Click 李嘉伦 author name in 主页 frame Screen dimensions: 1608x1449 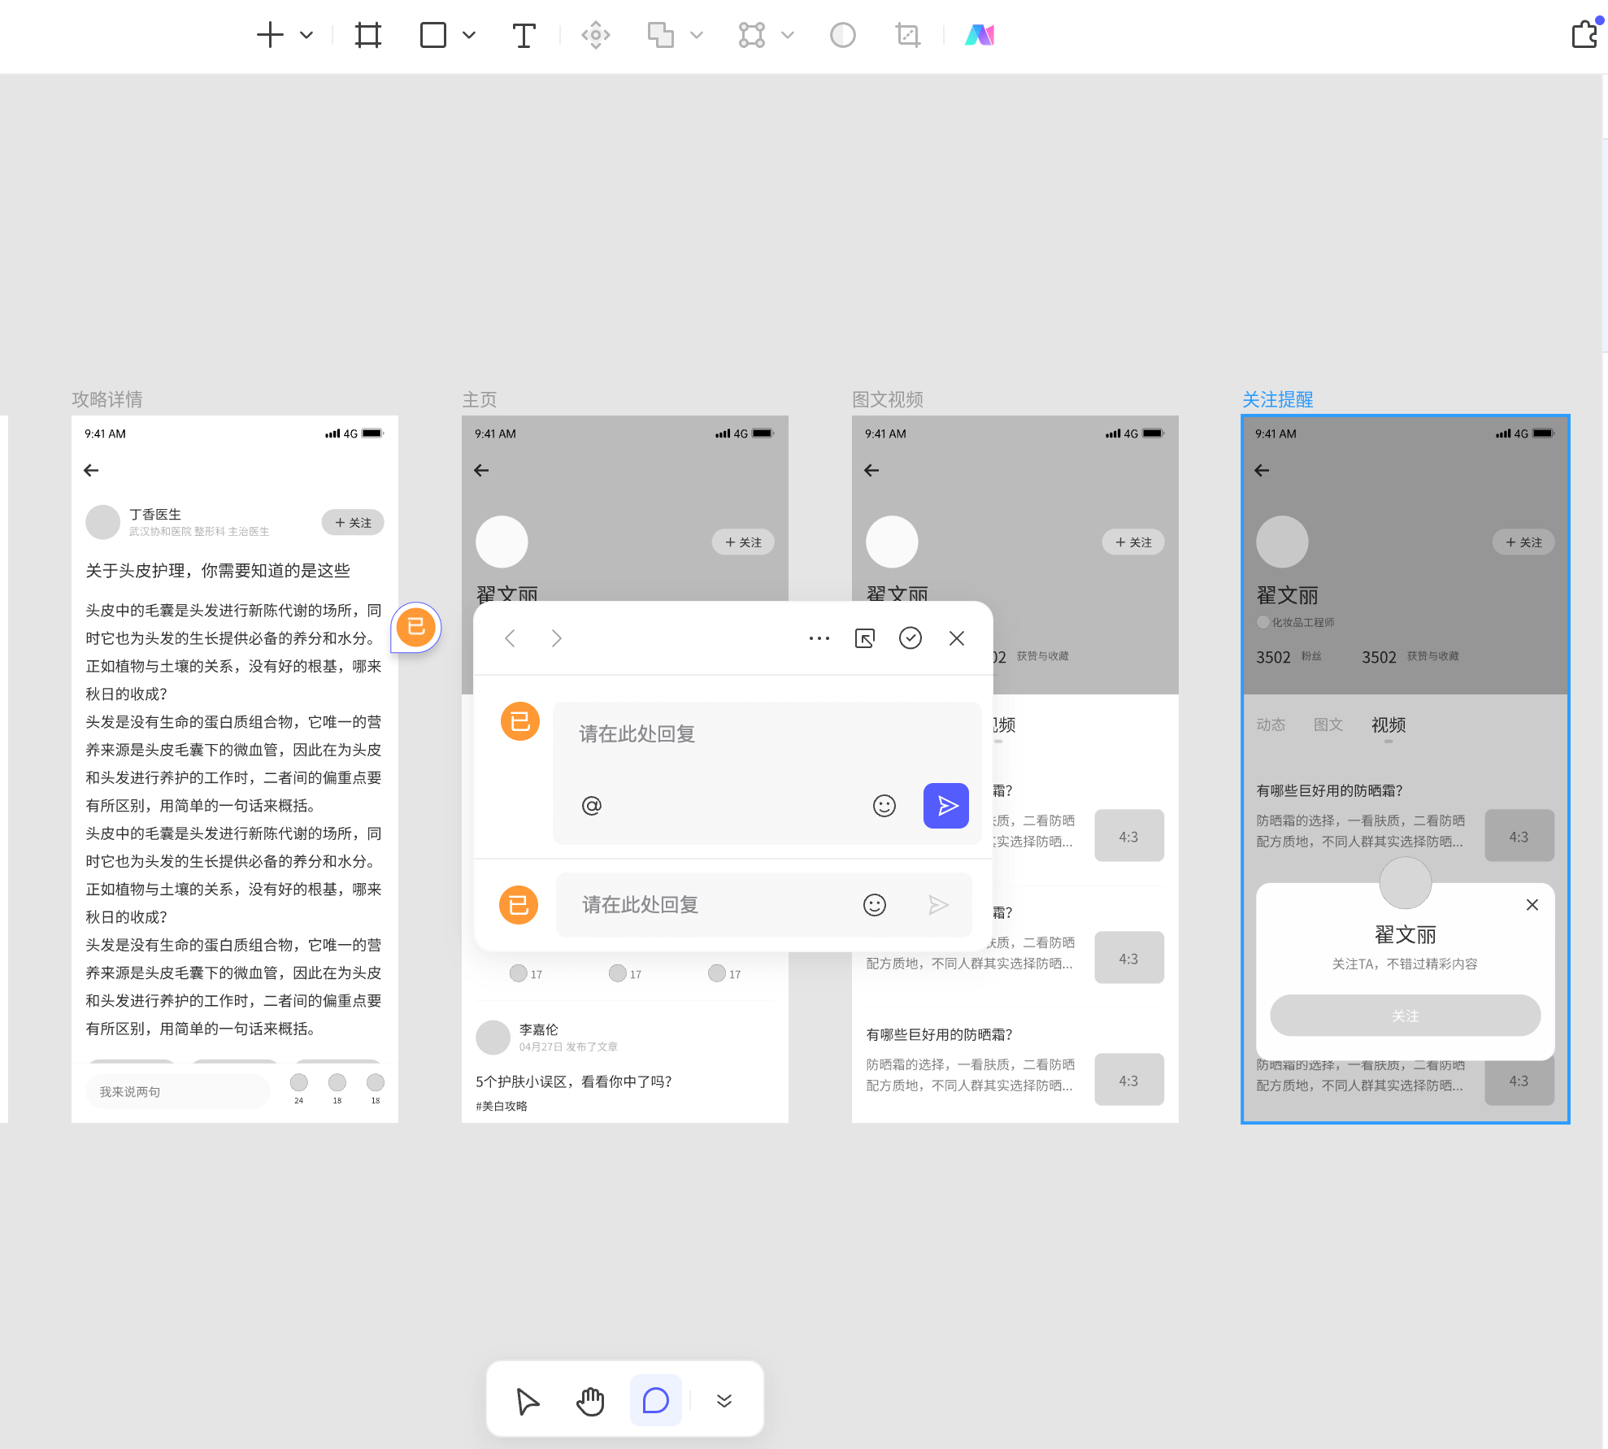tap(539, 1029)
